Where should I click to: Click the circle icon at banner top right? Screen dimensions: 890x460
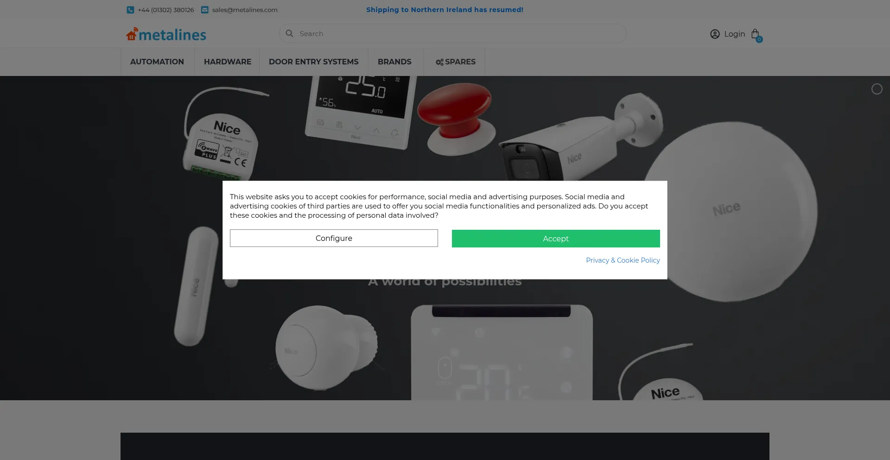click(x=877, y=89)
